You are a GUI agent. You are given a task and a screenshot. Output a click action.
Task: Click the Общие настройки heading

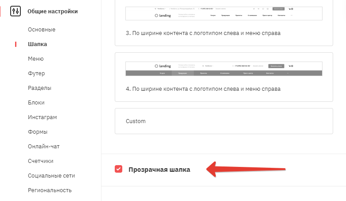(x=53, y=11)
